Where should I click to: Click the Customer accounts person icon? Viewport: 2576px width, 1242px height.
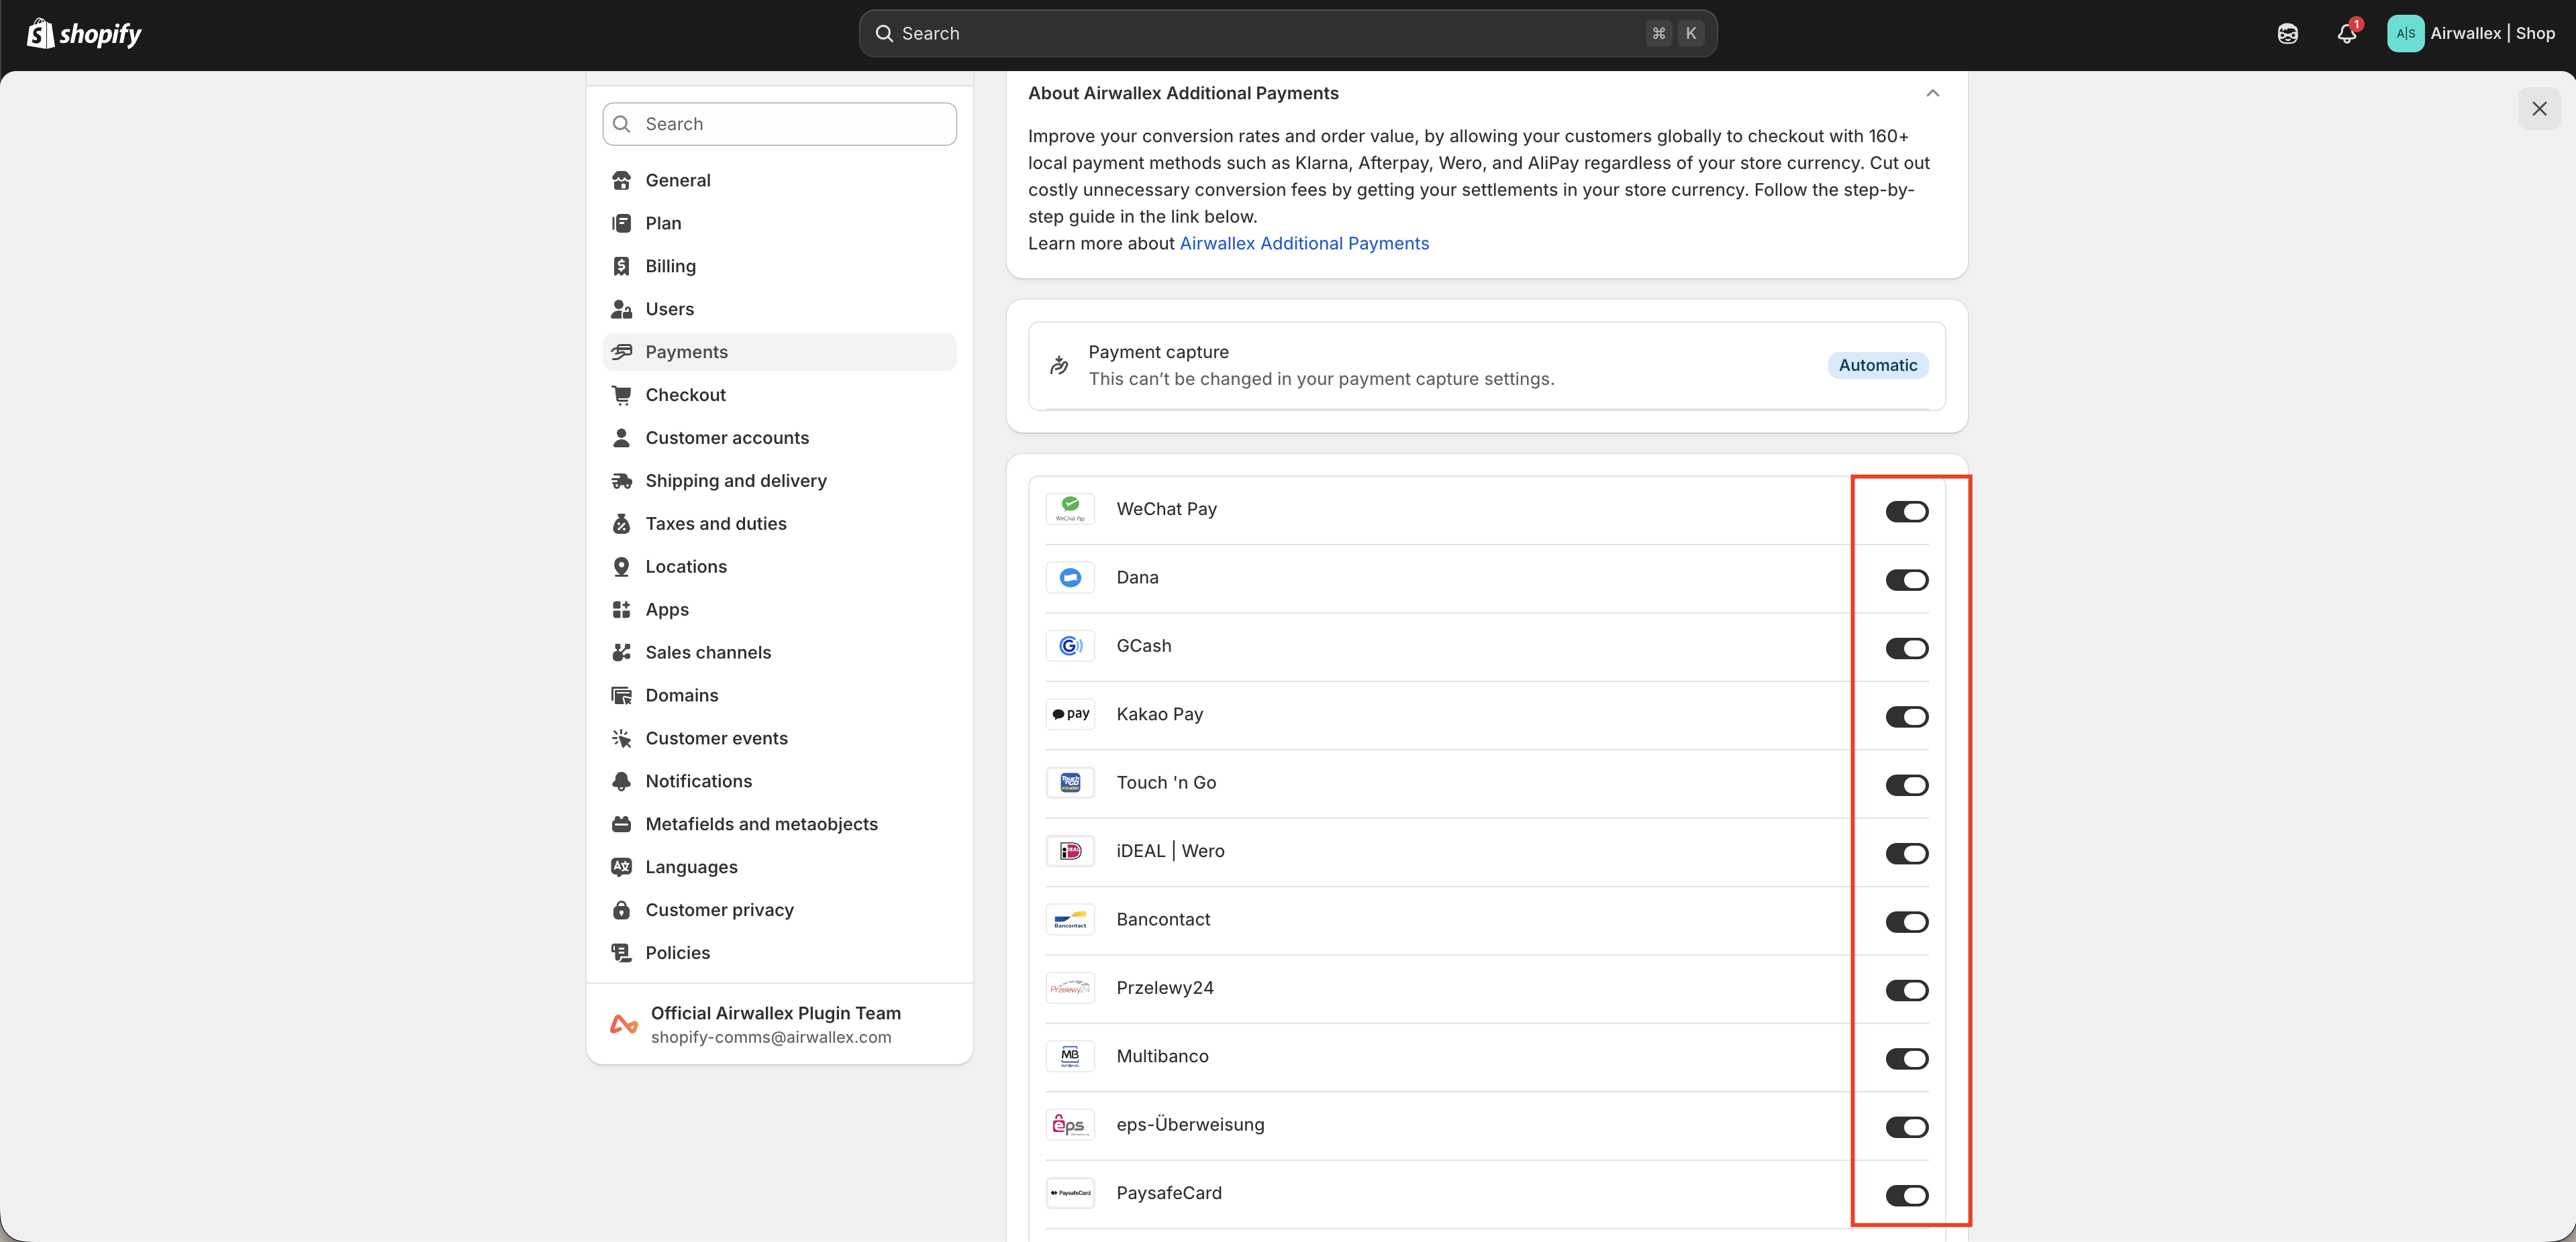621,439
